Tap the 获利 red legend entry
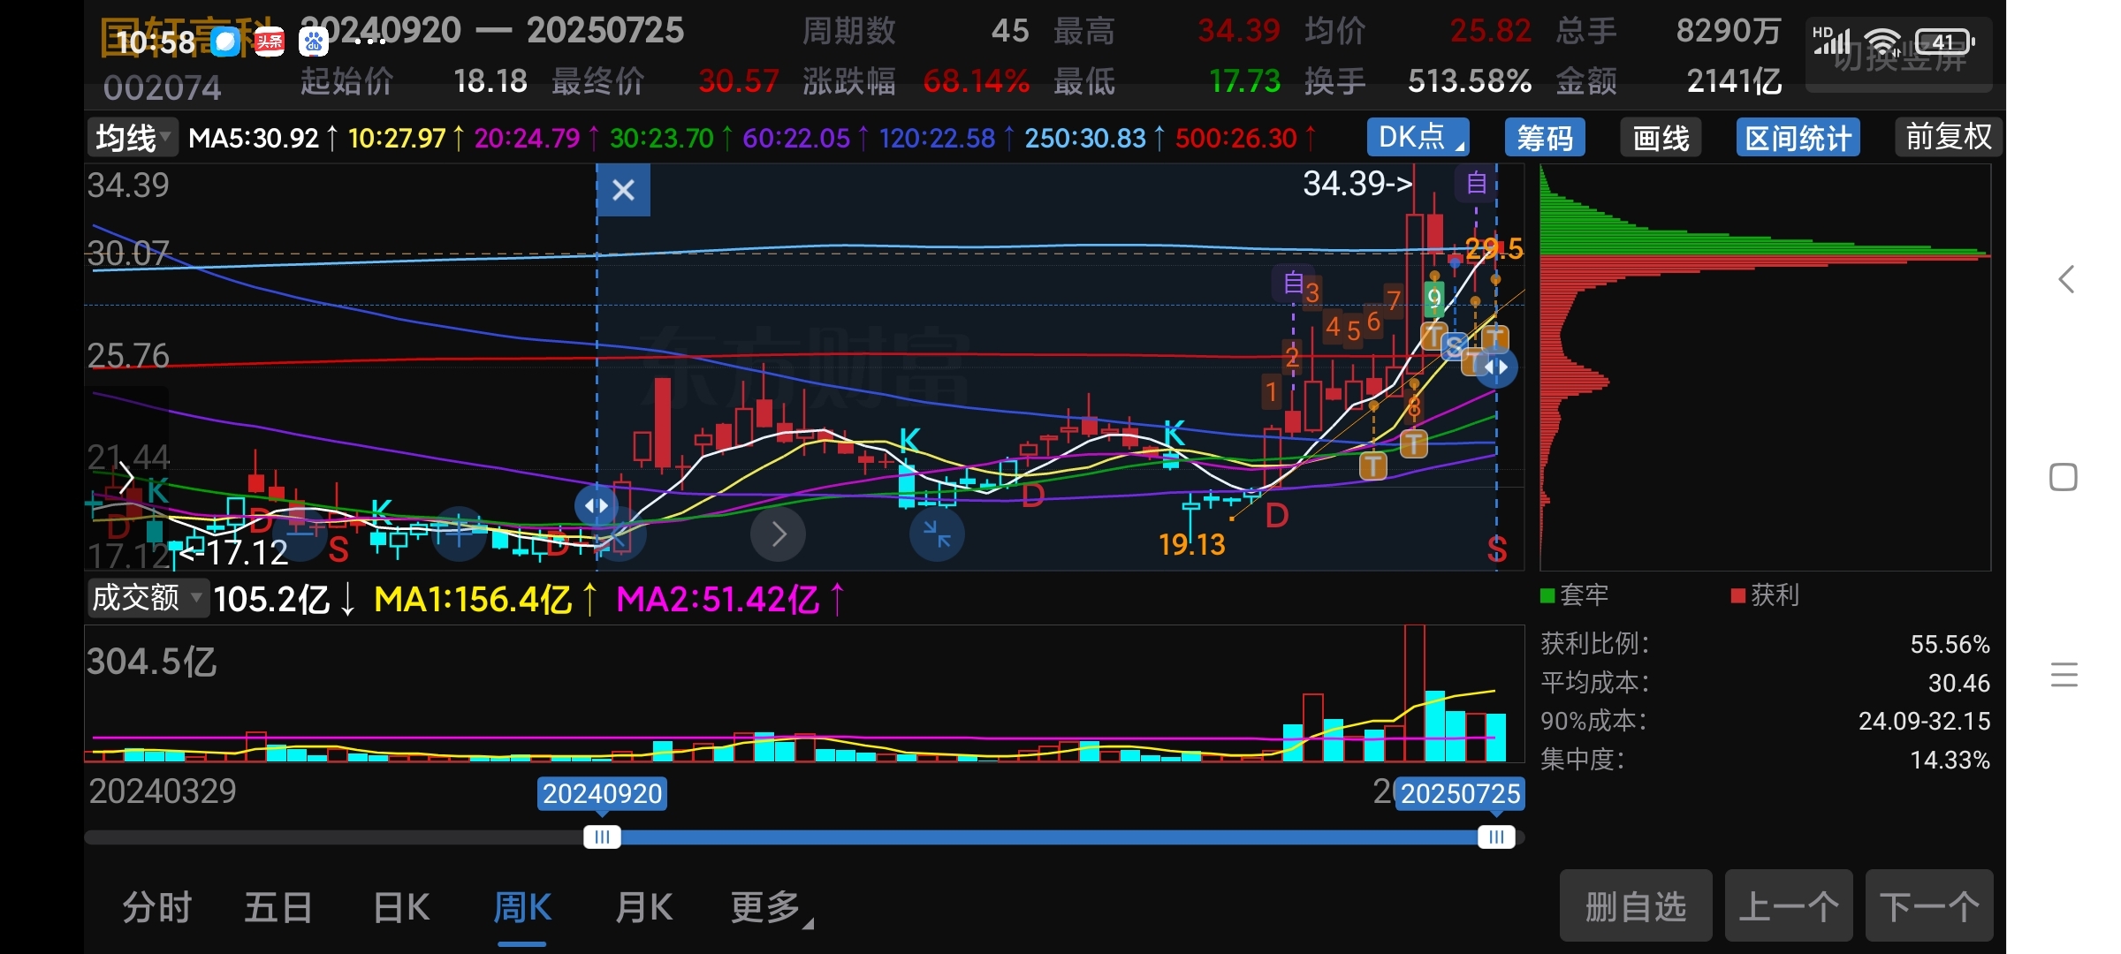The width and height of the screenshot is (2121, 954). coord(1765,594)
